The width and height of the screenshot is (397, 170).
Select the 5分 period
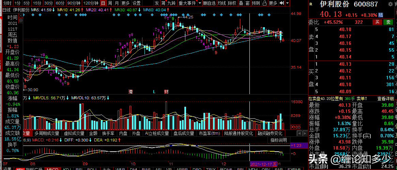tap(27, 3)
